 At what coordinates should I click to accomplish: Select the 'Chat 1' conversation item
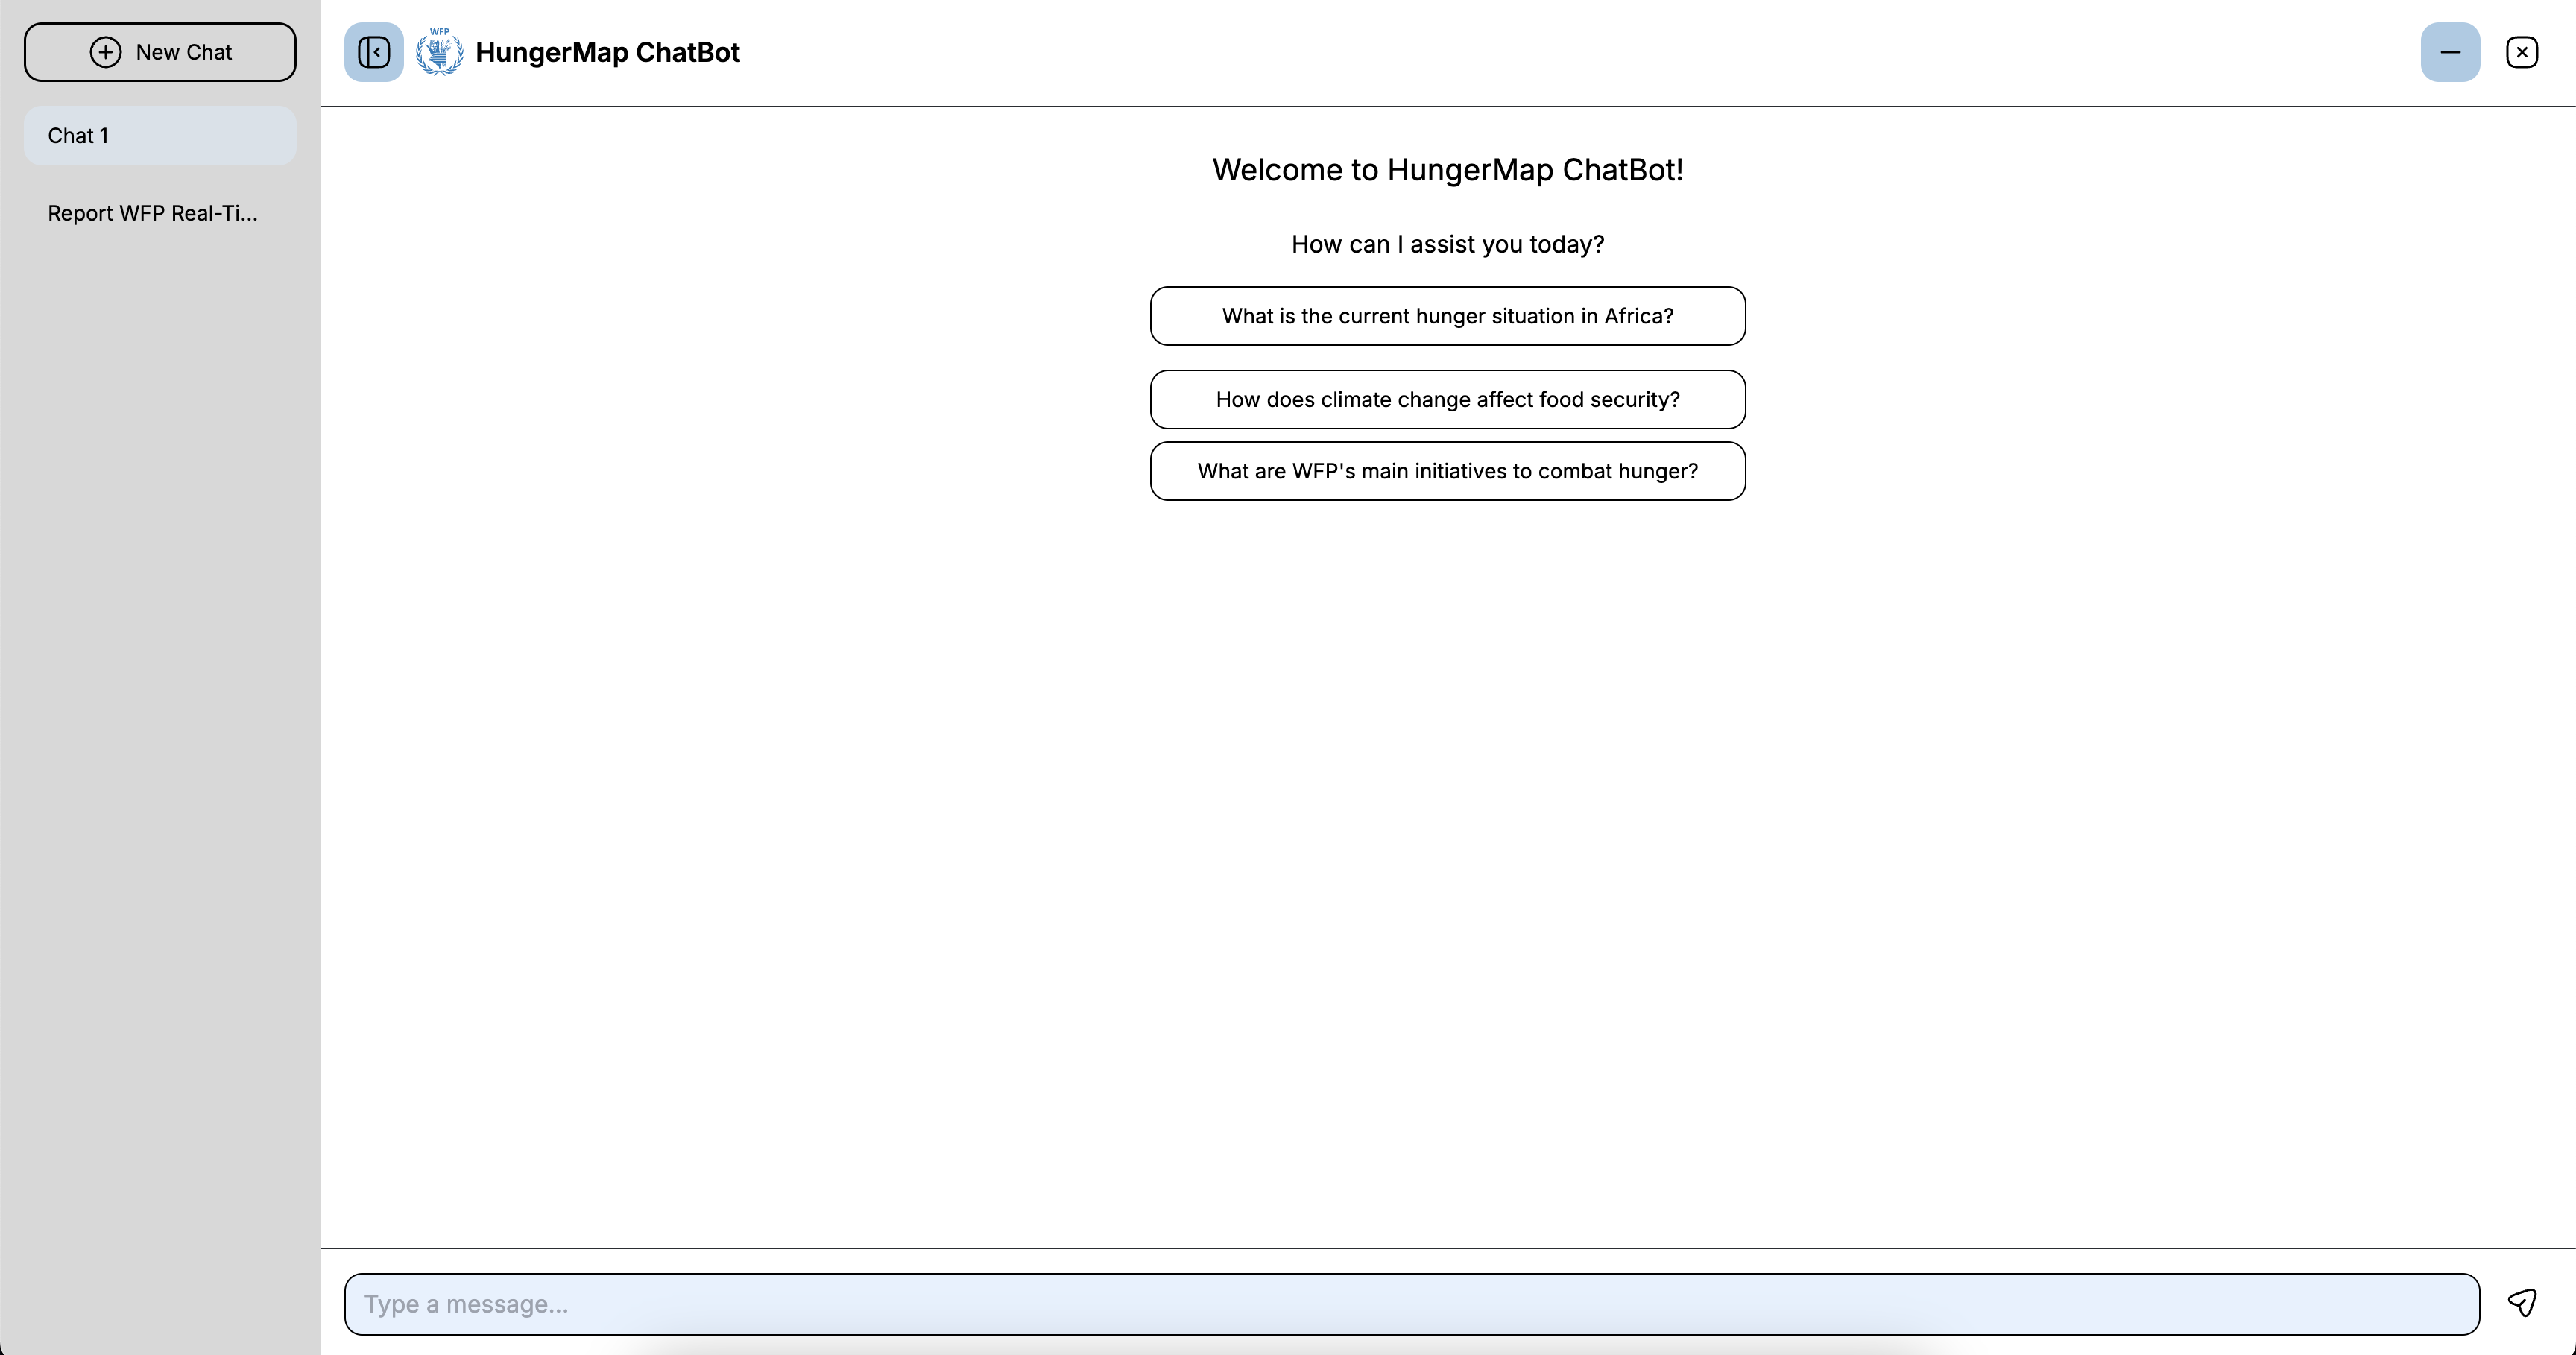160,135
